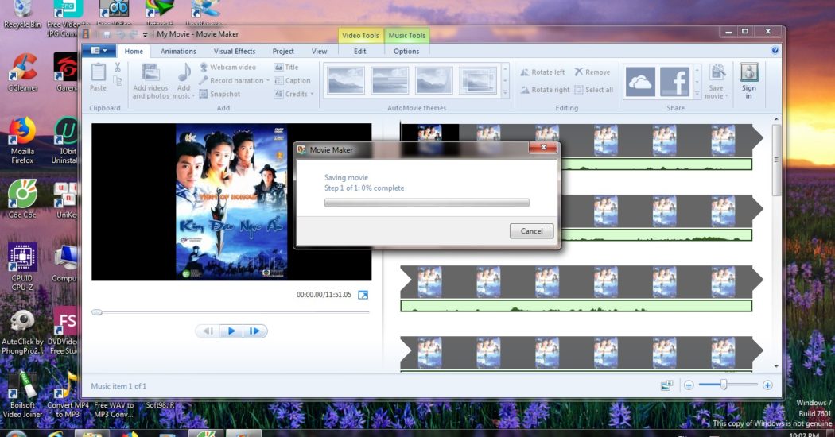Expand the Share gallery arrow

coord(697,93)
